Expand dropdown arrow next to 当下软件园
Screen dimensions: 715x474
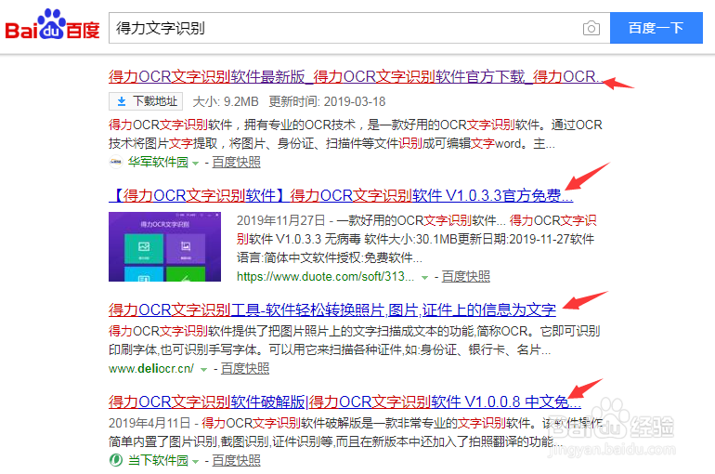[x=196, y=462]
